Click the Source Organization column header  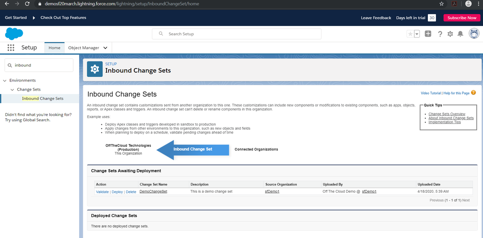point(281,185)
